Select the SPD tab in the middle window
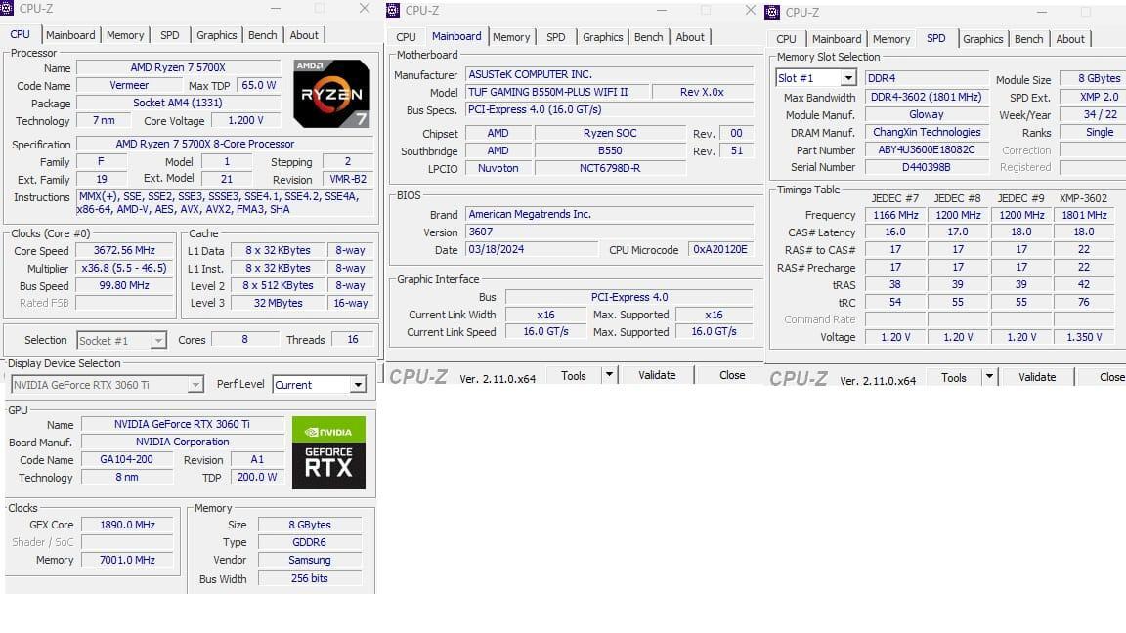 tap(556, 37)
